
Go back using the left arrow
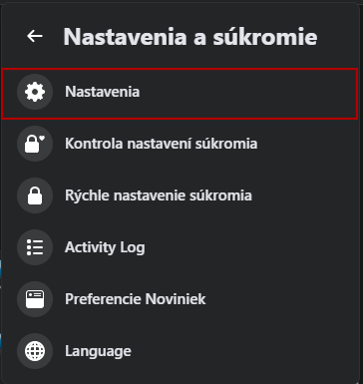tap(35, 36)
